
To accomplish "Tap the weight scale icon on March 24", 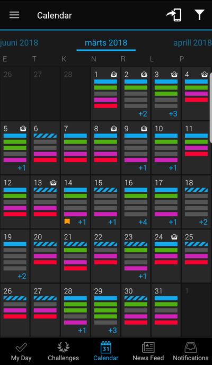I will click(x=174, y=237).
